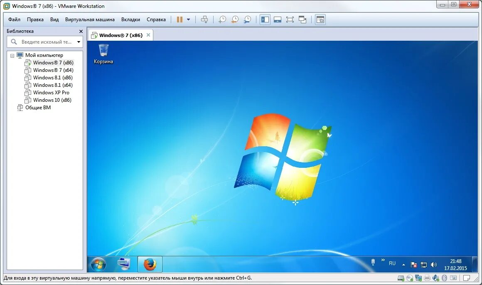Open the message log note icon

coord(467,278)
